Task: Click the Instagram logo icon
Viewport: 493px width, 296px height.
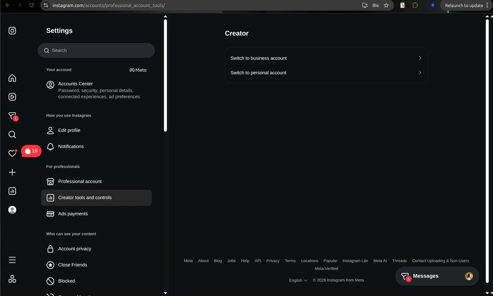Action: [12, 31]
